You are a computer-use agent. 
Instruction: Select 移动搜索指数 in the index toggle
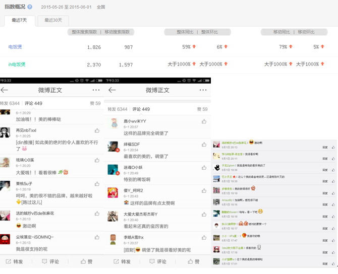(x=117, y=32)
